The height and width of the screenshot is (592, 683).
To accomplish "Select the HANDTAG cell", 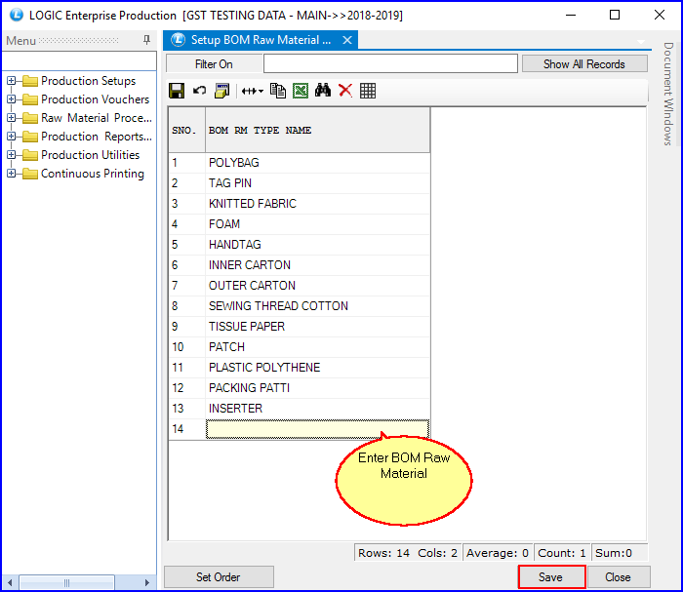I will (x=317, y=245).
